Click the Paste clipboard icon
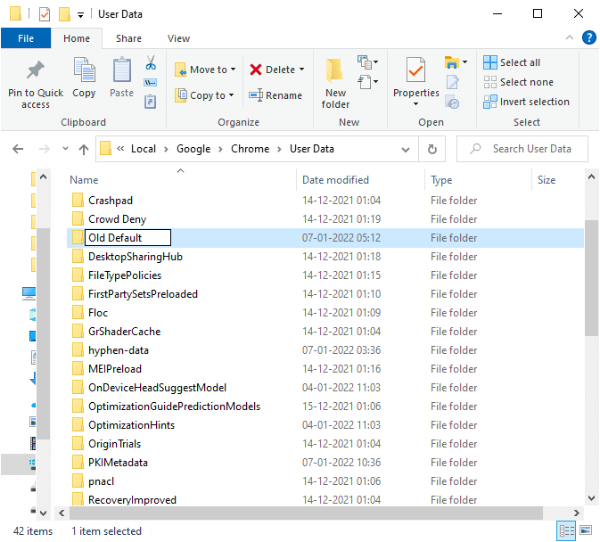600x542 pixels. (121, 70)
